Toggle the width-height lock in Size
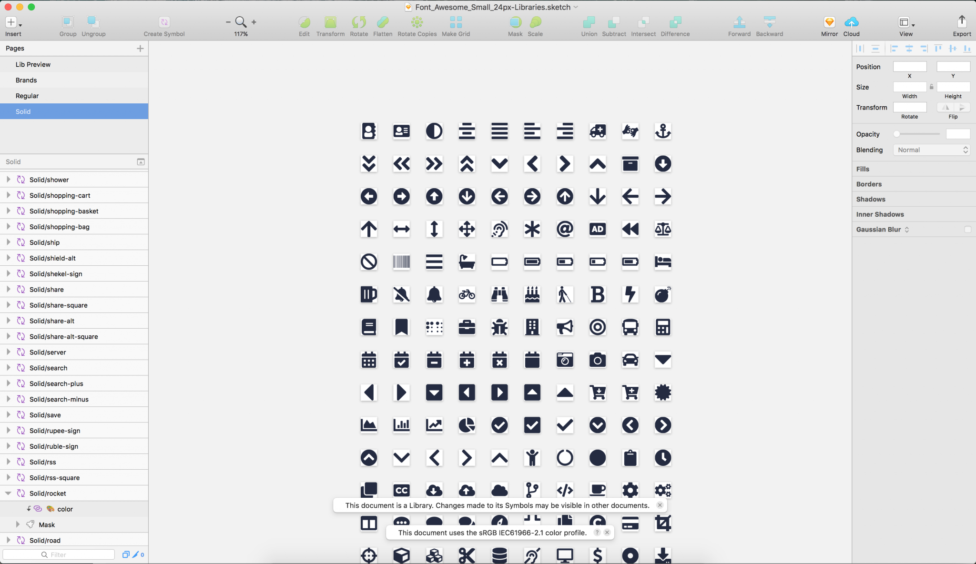Viewport: 976px width, 564px height. (931, 86)
